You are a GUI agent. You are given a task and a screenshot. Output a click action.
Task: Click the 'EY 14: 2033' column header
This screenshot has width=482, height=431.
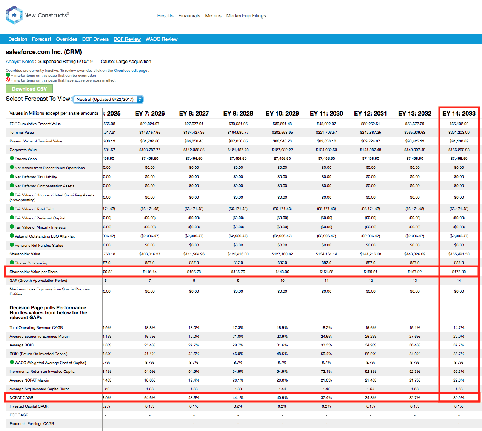(459, 113)
